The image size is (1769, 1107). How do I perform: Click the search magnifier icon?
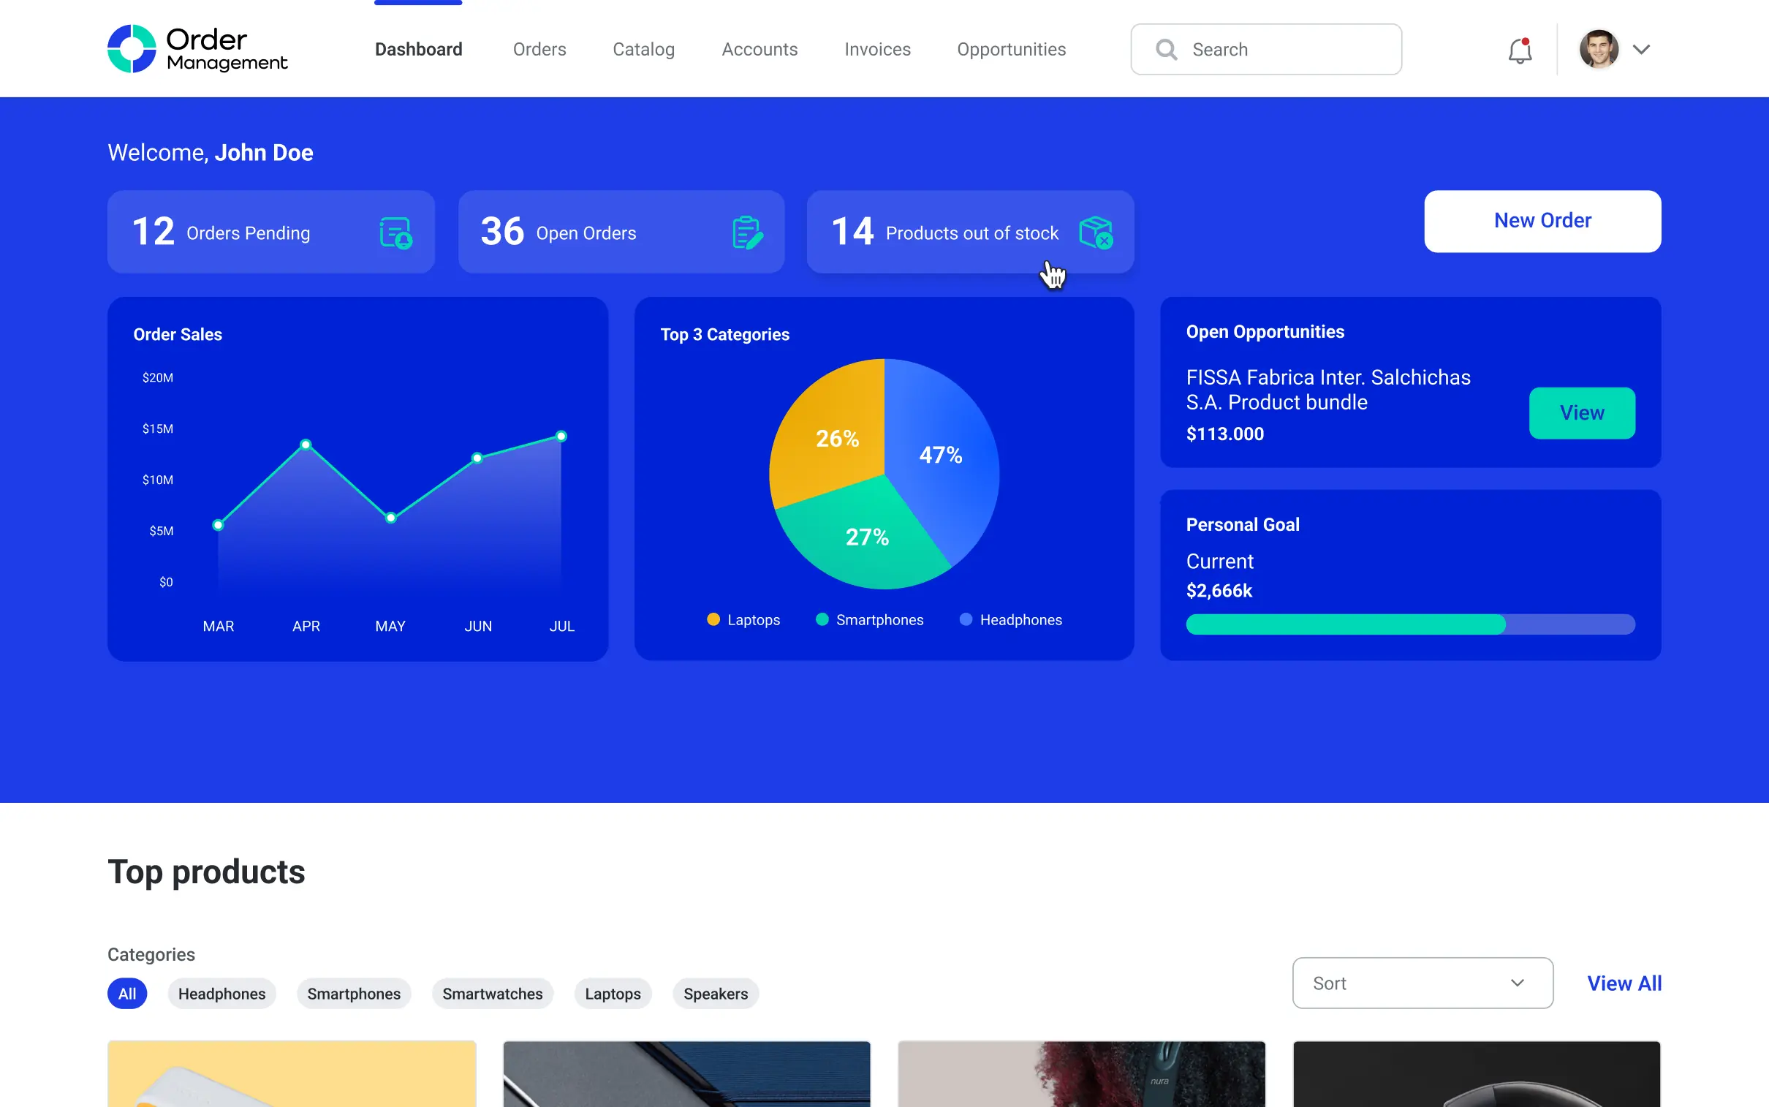point(1165,49)
